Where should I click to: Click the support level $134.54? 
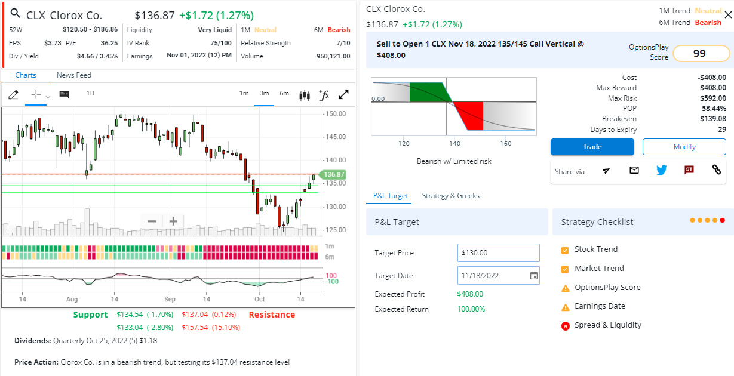(145, 315)
